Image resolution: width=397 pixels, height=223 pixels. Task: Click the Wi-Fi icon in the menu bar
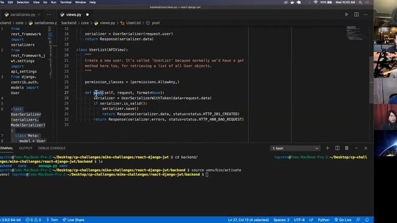(x=316, y=2)
